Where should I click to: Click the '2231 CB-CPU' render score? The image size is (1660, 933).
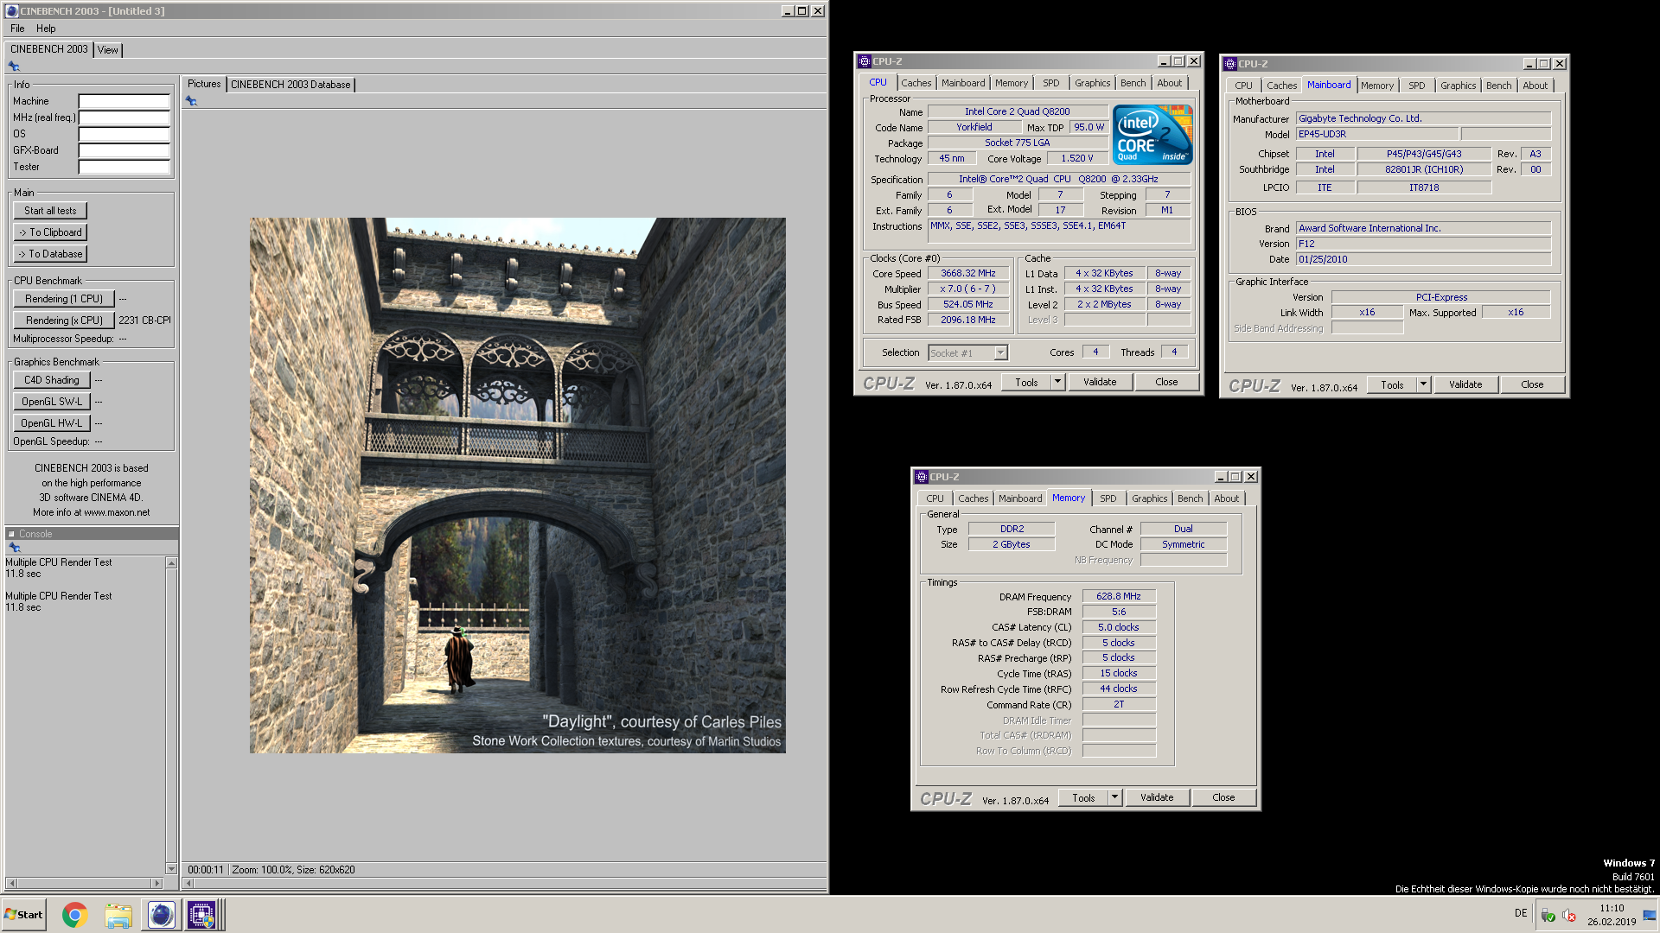(145, 321)
